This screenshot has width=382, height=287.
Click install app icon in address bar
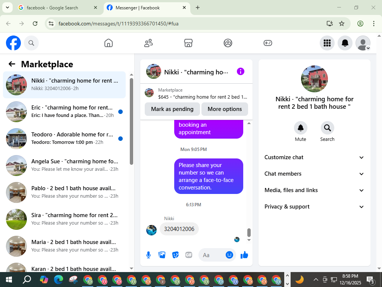[329, 24]
